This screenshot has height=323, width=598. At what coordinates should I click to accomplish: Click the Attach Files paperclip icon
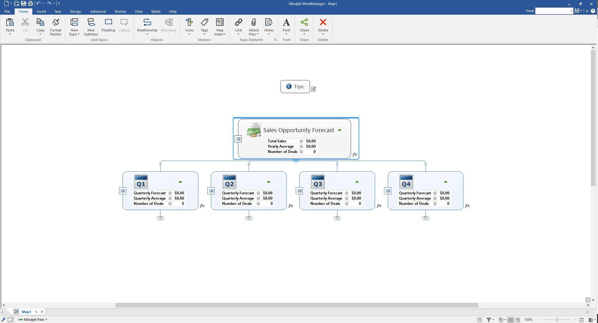(254, 22)
